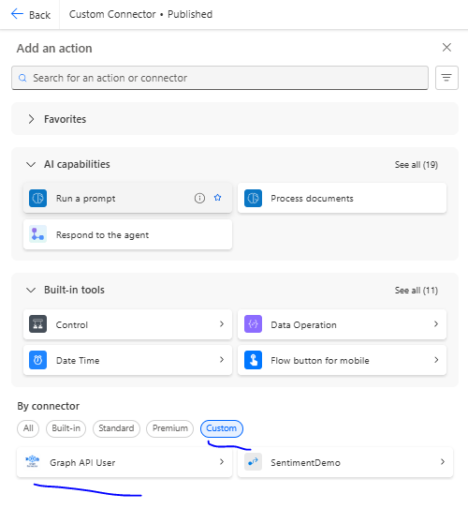Click the search for an action field
468x524 pixels.
click(x=220, y=78)
